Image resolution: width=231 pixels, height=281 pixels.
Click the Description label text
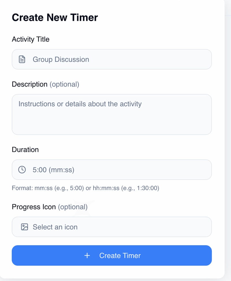click(29, 84)
